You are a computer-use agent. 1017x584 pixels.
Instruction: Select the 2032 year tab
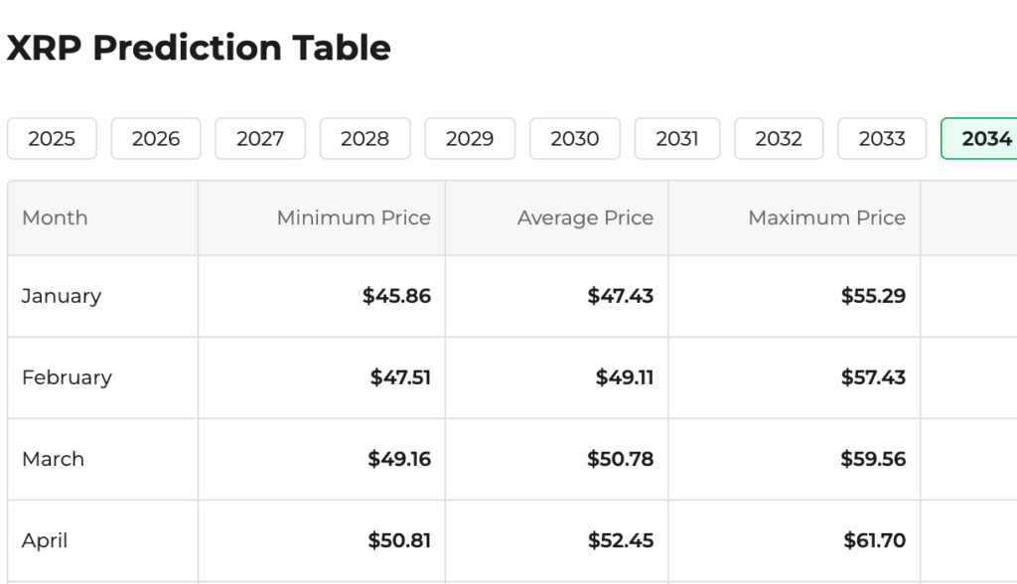pos(779,139)
